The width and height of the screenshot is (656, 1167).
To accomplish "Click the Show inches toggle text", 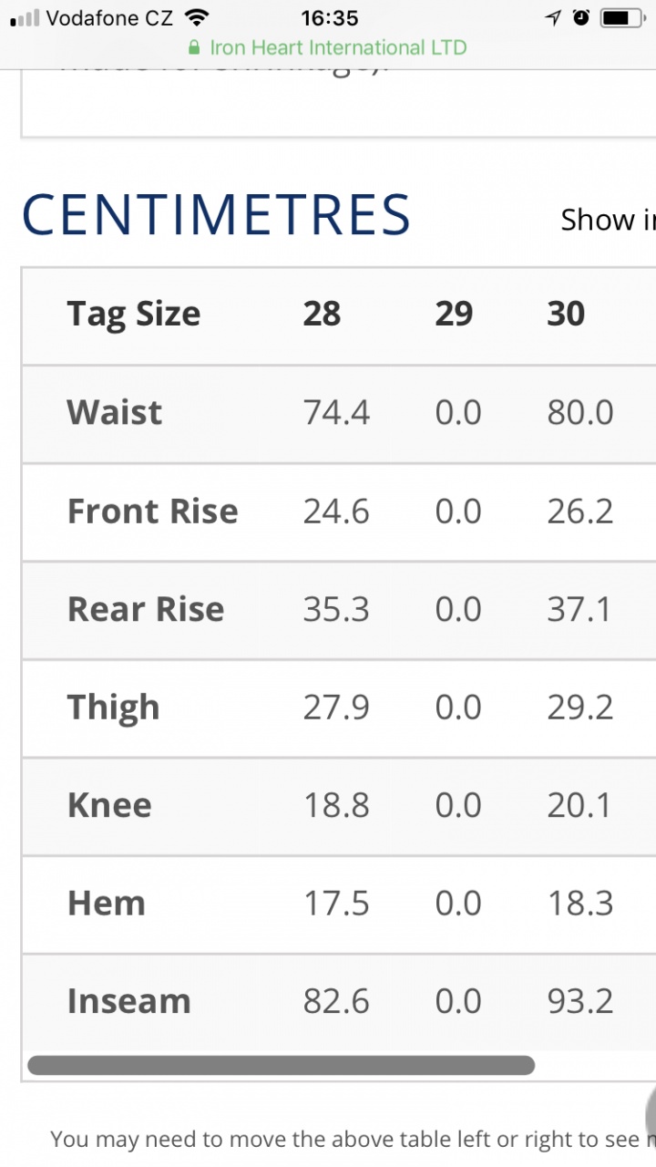I will click(608, 220).
